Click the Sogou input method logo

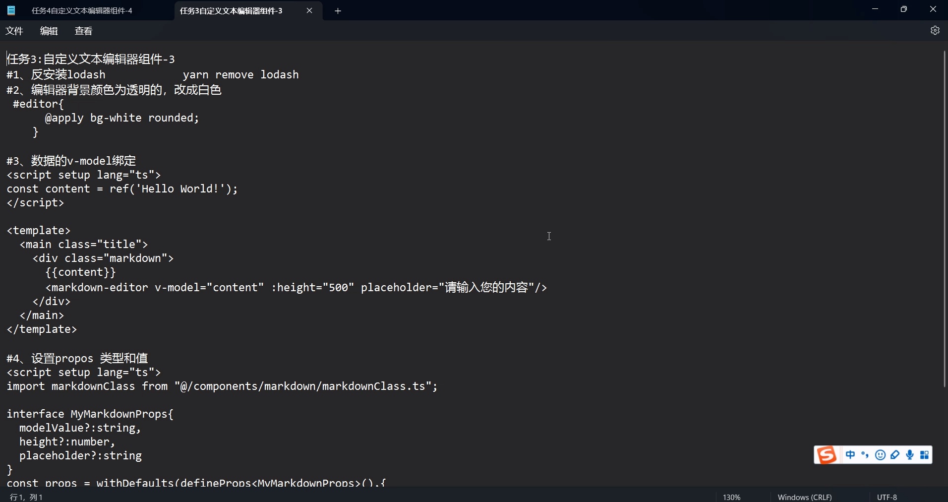[826, 455]
